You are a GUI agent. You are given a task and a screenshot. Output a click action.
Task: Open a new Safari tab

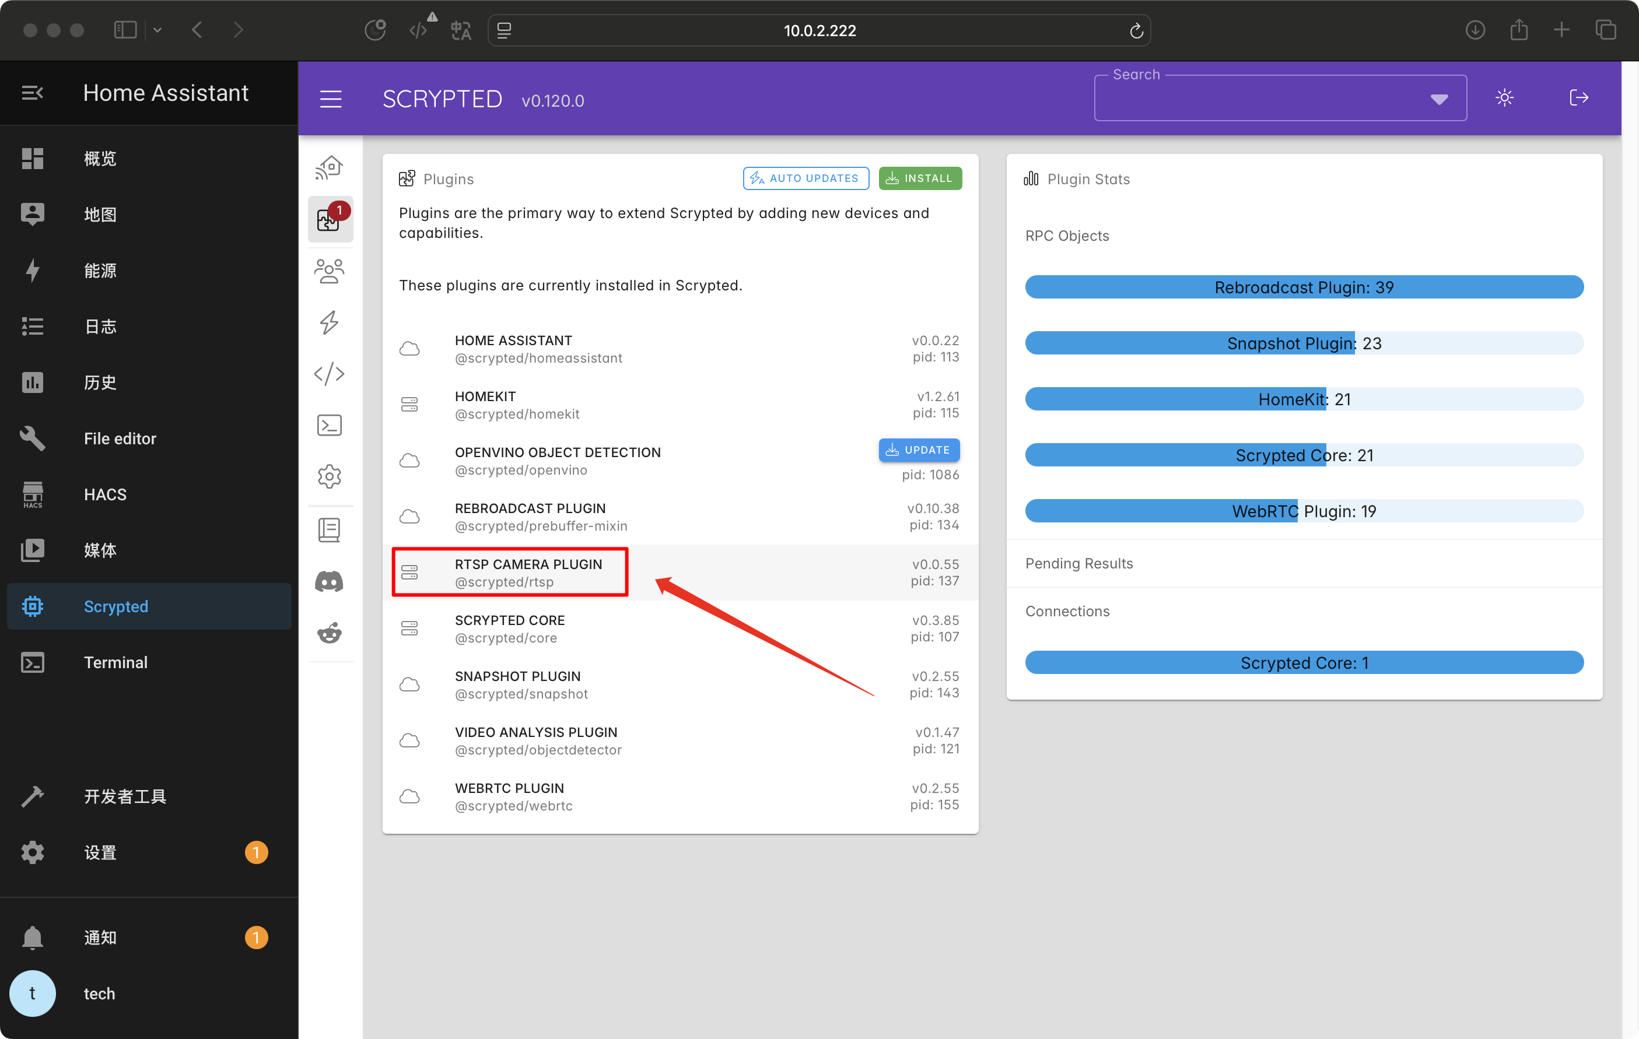[x=1562, y=31]
